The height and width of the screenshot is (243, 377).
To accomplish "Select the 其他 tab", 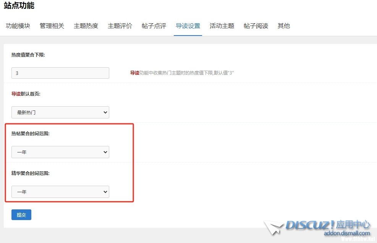I will (284, 26).
